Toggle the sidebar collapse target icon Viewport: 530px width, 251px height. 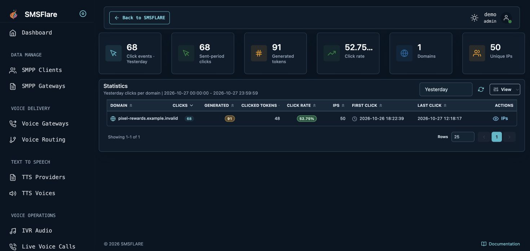83,14
